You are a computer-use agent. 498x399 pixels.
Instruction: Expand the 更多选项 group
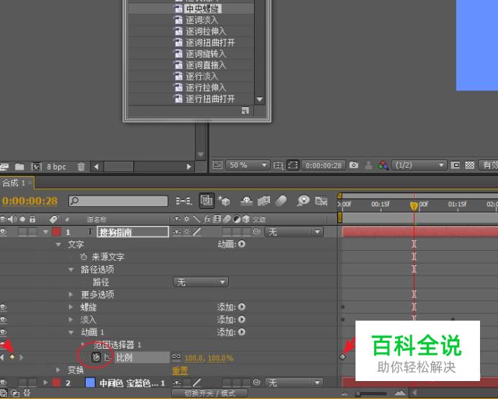pos(71,295)
